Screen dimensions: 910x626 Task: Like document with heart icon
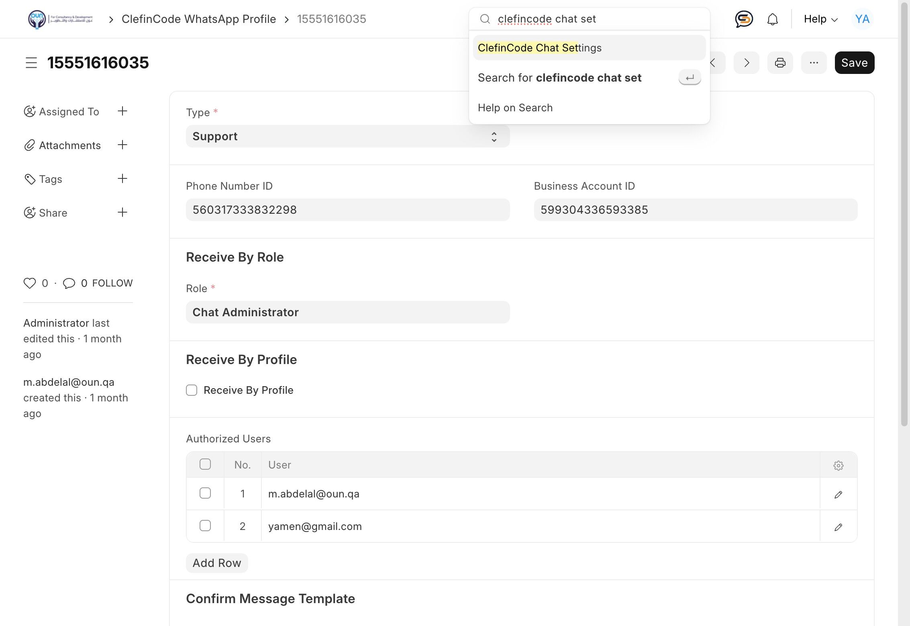click(x=30, y=283)
